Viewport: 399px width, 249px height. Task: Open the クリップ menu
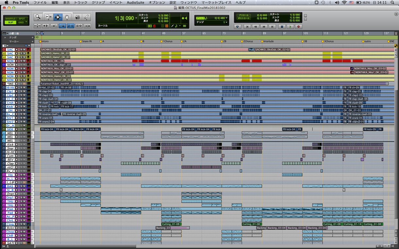click(x=98, y=2)
